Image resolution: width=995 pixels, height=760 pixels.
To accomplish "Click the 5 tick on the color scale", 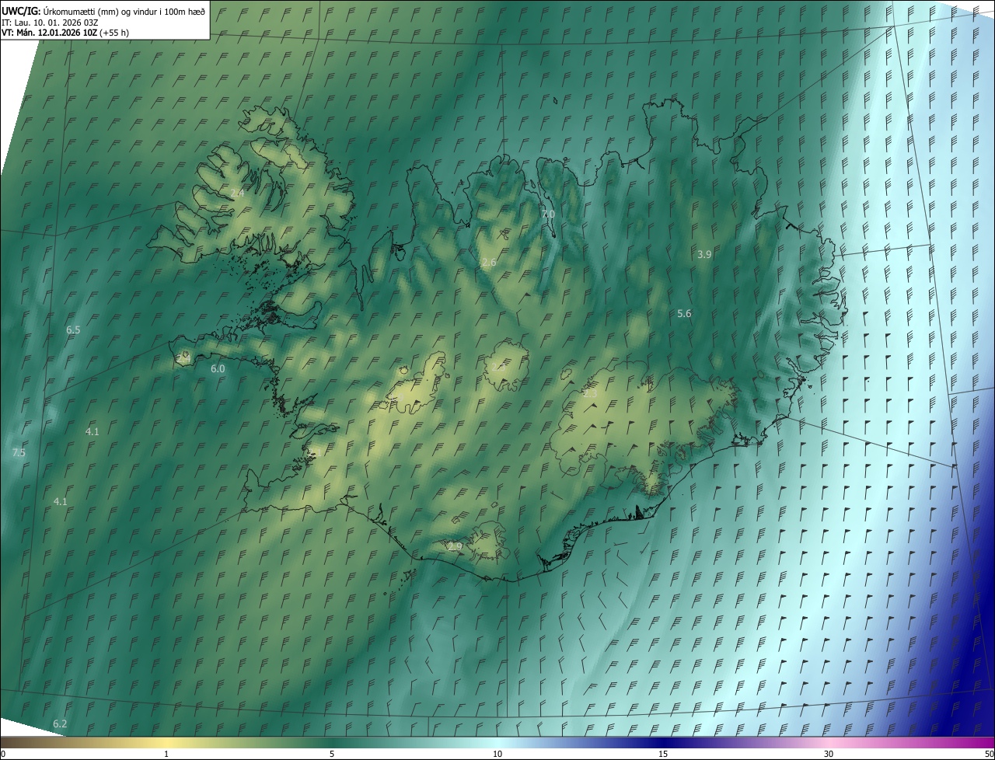I will (x=332, y=755).
